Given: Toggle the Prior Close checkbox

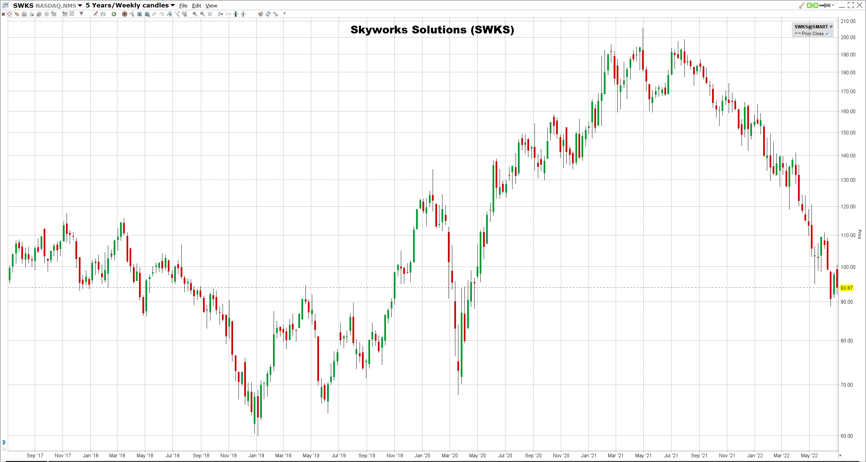Looking at the screenshot, I should tap(827, 33).
